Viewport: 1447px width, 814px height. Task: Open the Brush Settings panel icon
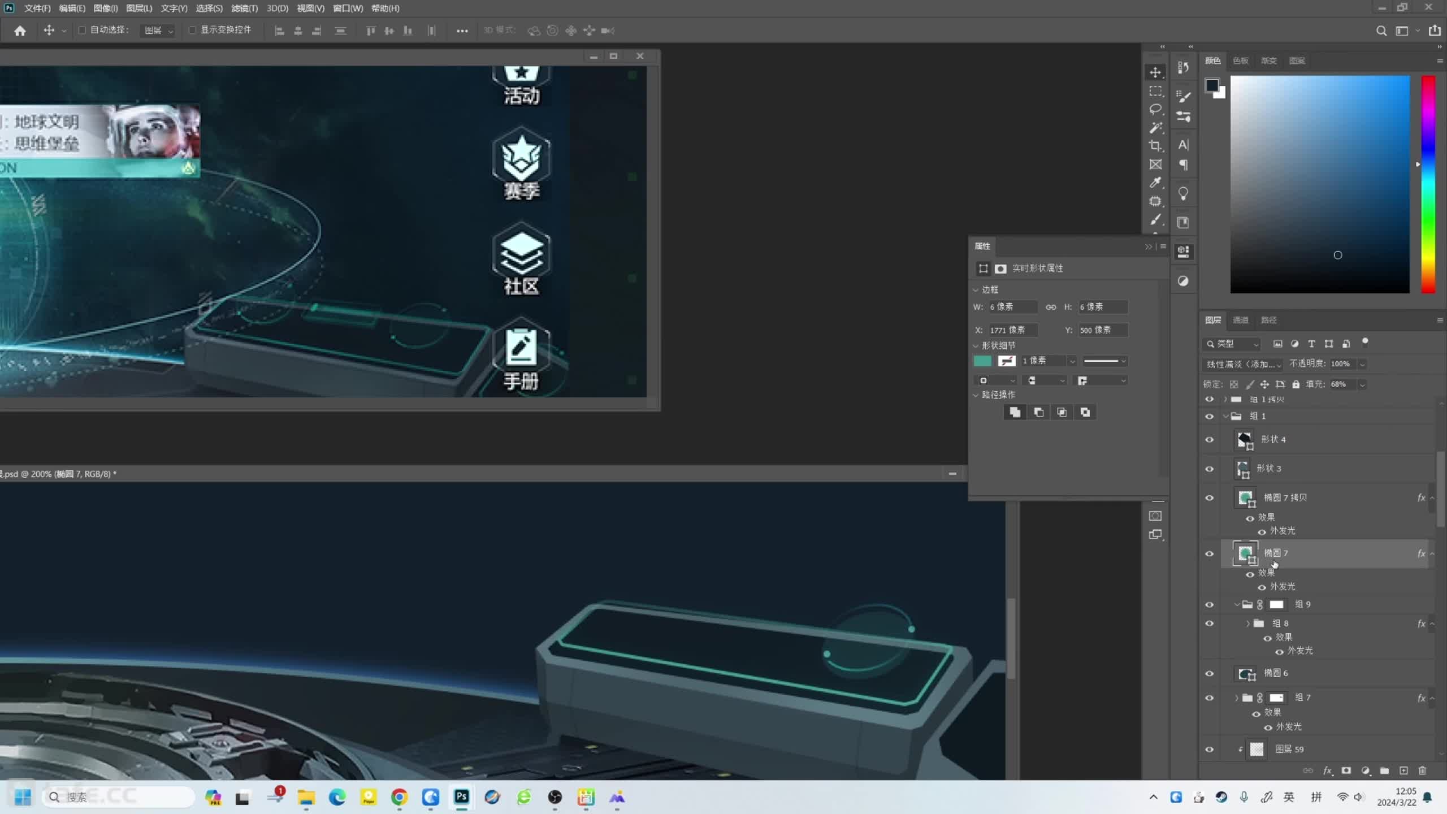(1183, 96)
